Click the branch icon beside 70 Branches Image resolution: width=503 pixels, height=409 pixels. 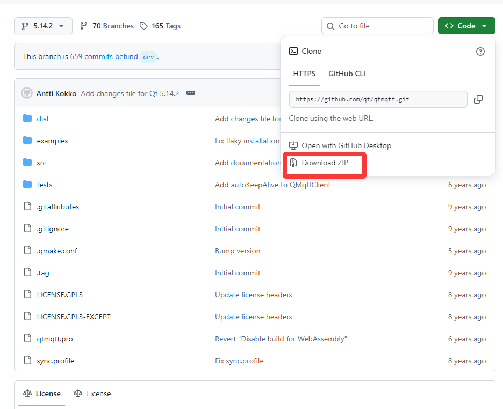click(84, 26)
